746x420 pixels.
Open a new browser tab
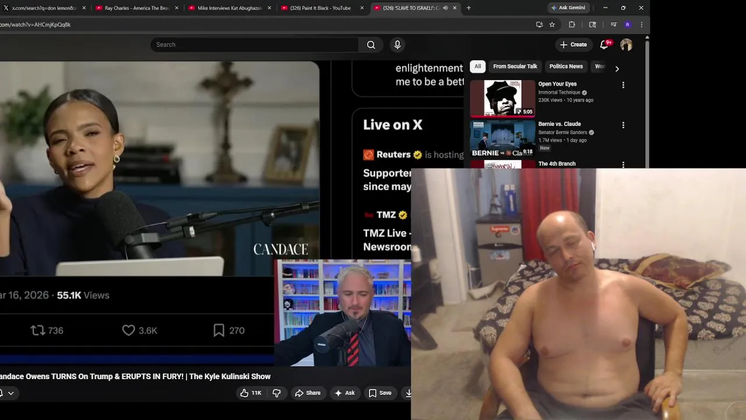point(469,8)
